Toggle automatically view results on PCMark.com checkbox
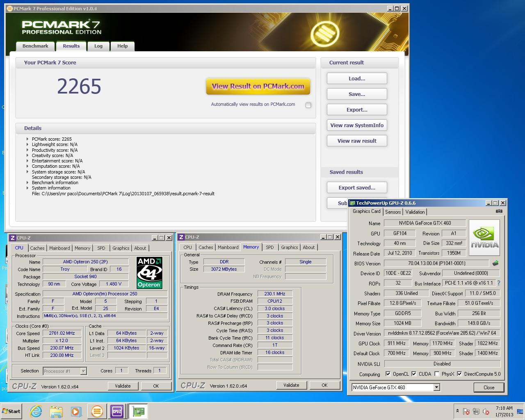 [308, 105]
